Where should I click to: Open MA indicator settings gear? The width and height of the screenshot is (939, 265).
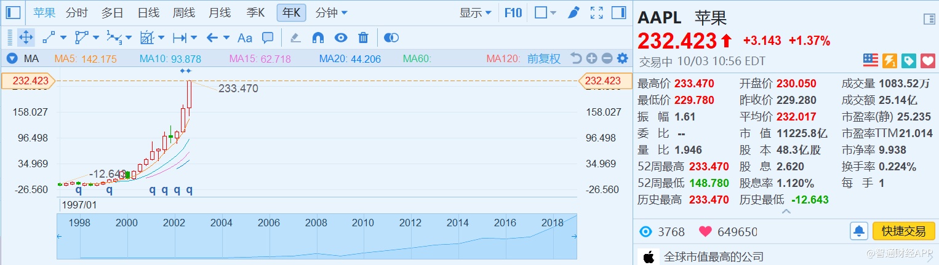click(622, 58)
